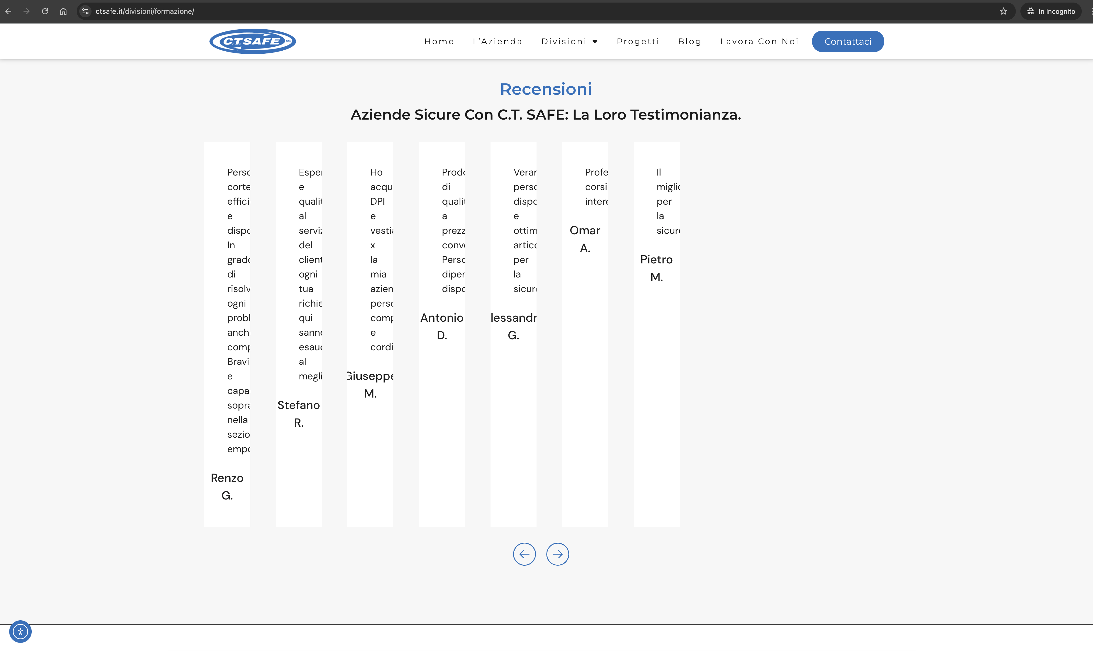Open the Progetti menu link
This screenshot has width=1093, height=651.
point(637,41)
